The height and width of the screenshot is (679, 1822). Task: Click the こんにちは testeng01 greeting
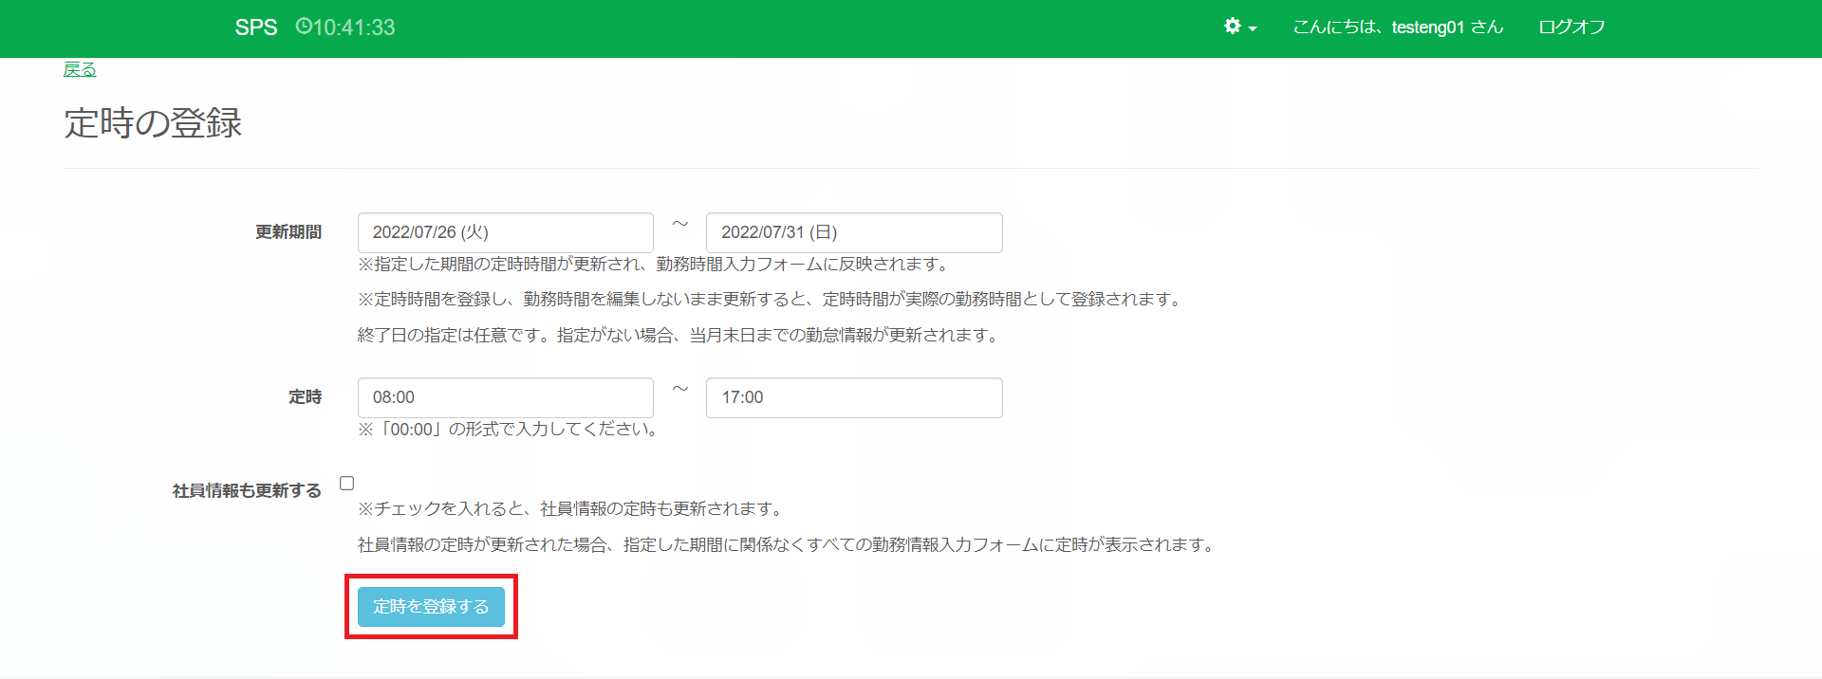pos(1398,28)
